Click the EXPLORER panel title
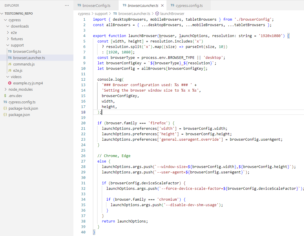Image resolution: width=304 pixels, height=236 pixels. coord(12,5)
